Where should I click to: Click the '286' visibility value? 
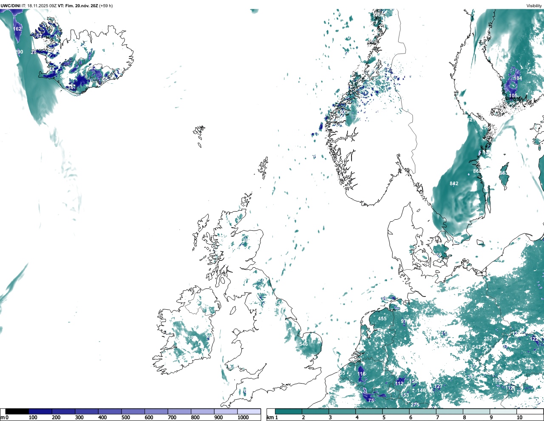coord(472,377)
